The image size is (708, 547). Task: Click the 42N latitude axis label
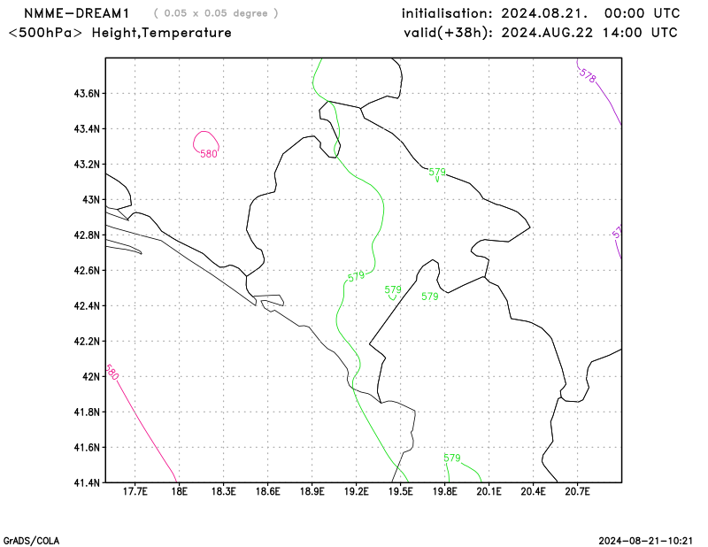[91, 377]
